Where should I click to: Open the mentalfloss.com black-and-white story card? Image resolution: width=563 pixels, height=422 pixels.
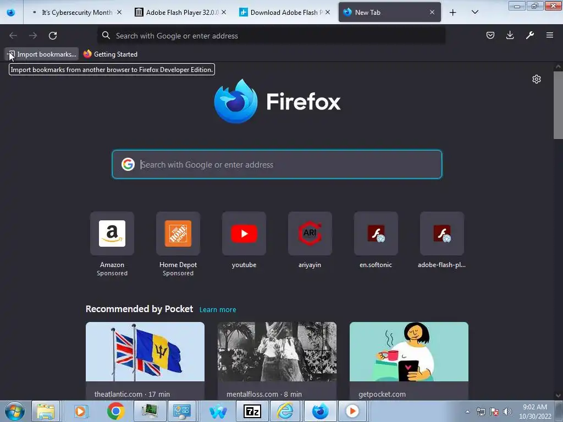[277, 360]
